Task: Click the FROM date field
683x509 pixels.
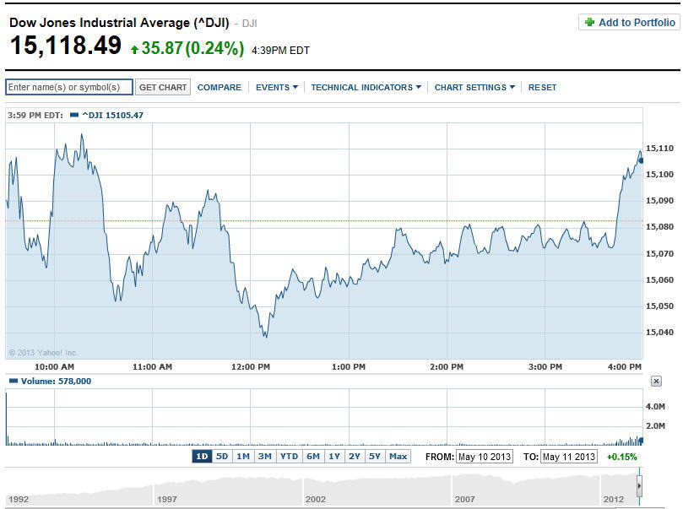Action: point(485,457)
